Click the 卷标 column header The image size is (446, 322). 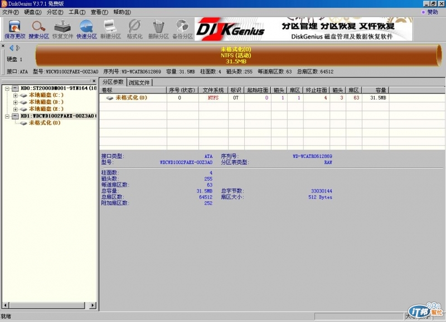133,90
